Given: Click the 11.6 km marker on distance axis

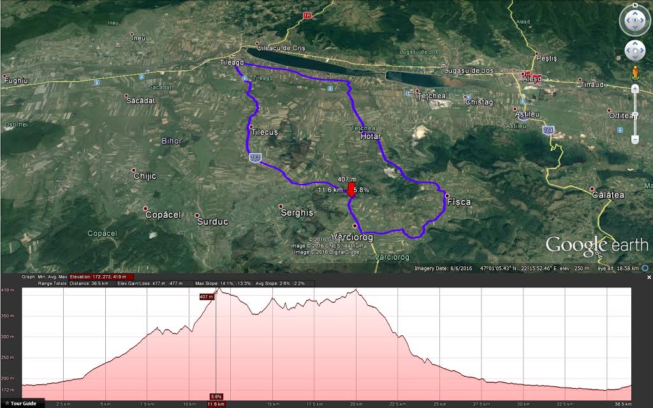Looking at the screenshot, I should coord(216,404).
